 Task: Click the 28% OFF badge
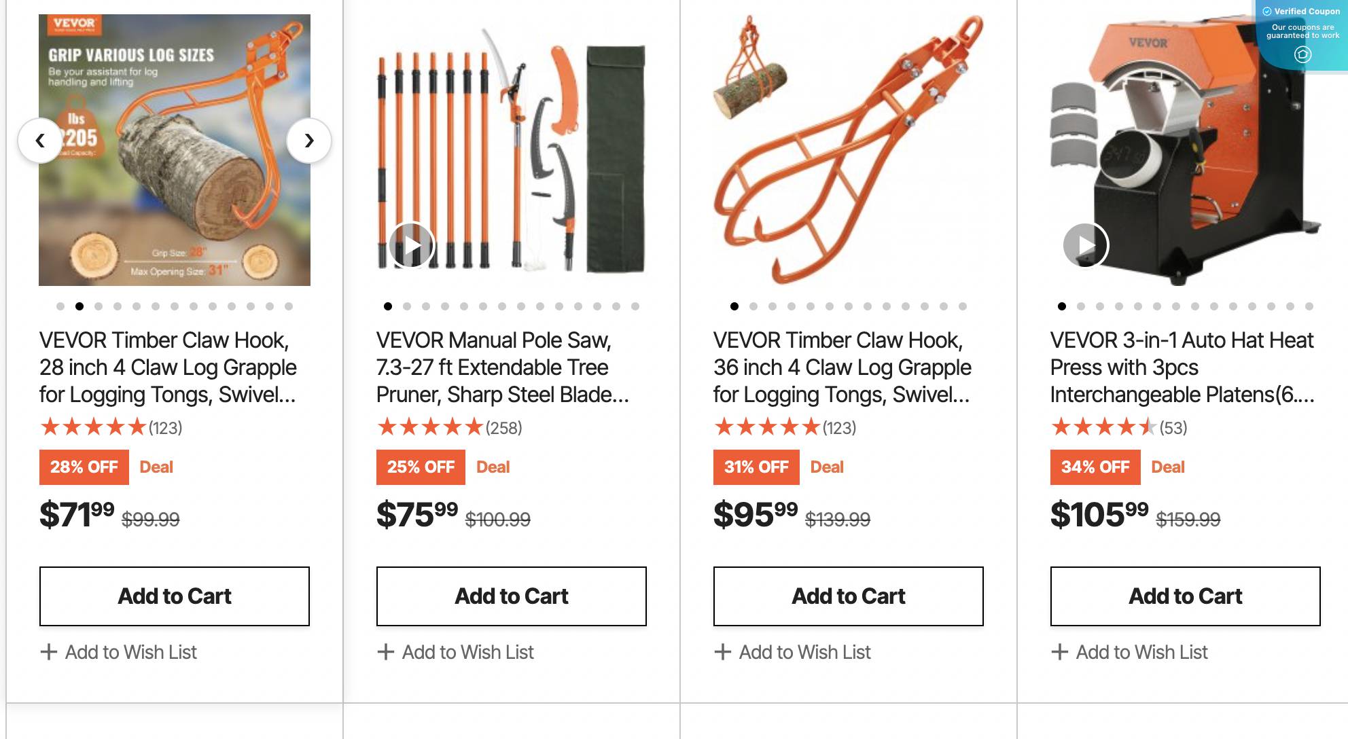[x=84, y=467]
